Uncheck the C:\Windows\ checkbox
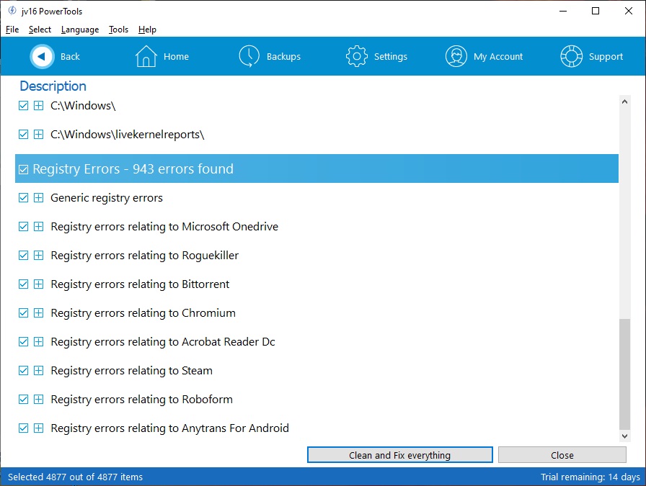Screen dimensions: 646x486 [x=24, y=106]
